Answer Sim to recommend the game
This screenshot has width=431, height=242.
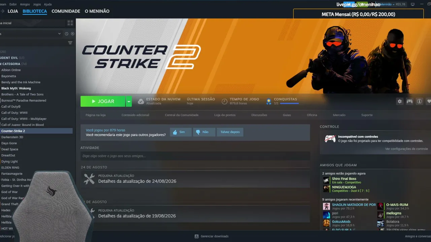[x=180, y=132]
